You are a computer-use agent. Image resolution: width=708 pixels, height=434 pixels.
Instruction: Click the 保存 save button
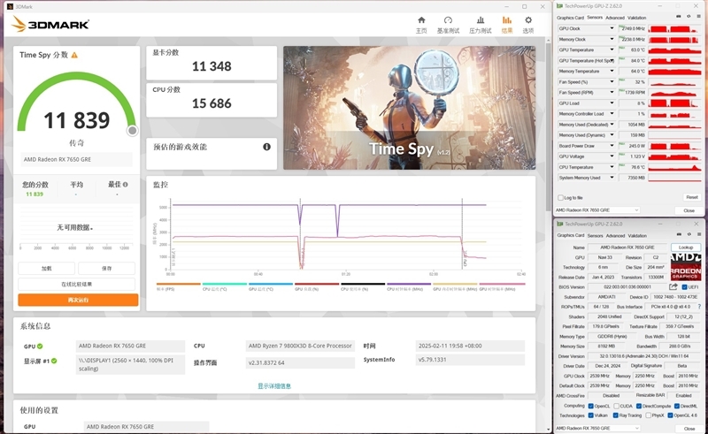tap(106, 269)
